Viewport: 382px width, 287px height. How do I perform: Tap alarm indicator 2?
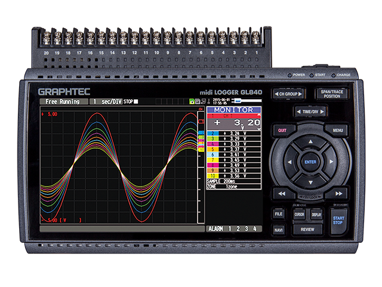[238, 228]
